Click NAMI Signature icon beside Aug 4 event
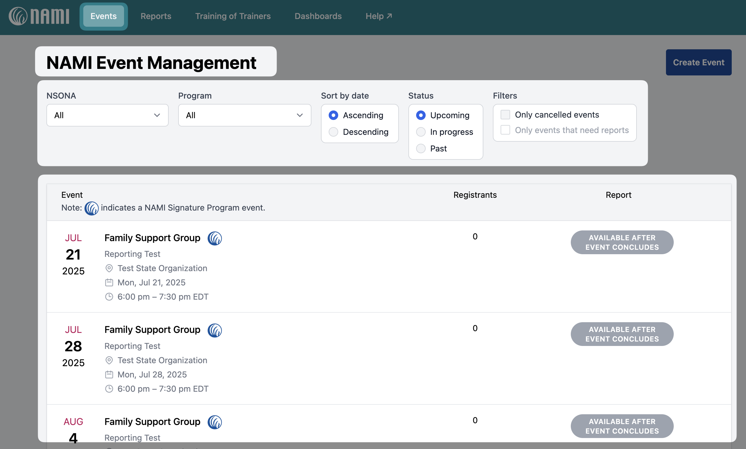Image resolution: width=746 pixels, height=449 pixels. (x=215, y=422)
